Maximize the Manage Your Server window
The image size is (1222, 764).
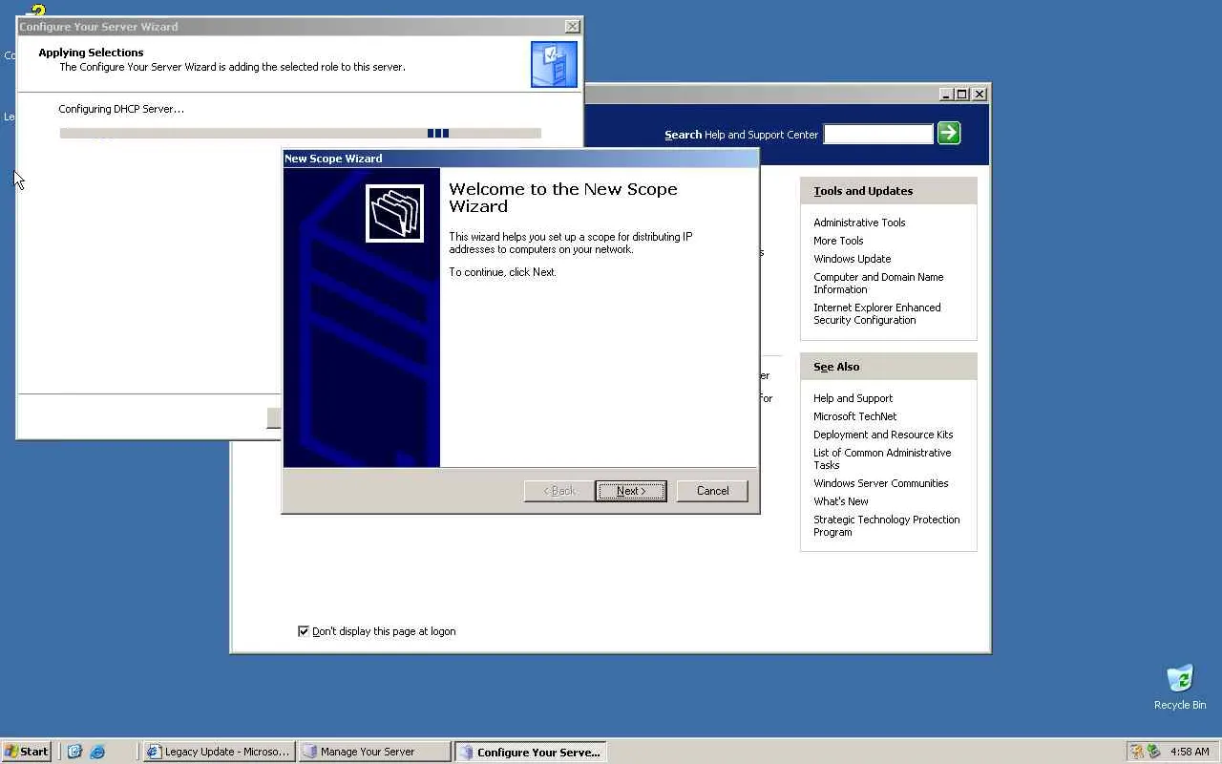(961, 94)
